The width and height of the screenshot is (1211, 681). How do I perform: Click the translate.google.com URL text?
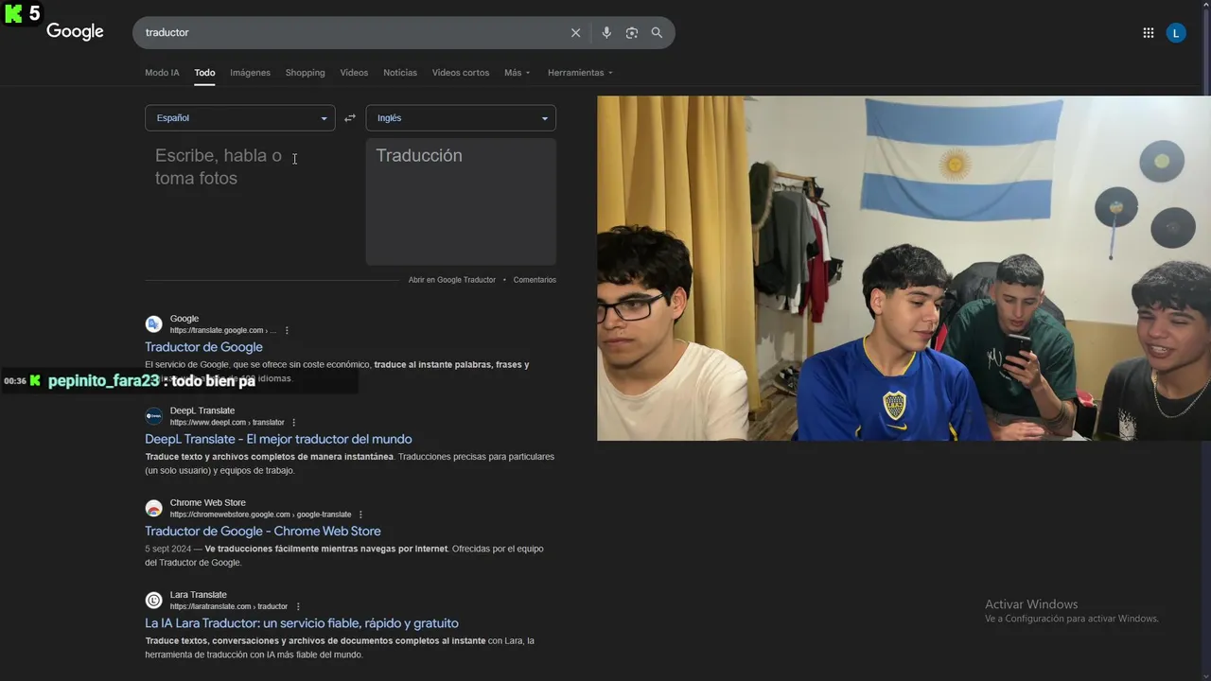[223, 331]
